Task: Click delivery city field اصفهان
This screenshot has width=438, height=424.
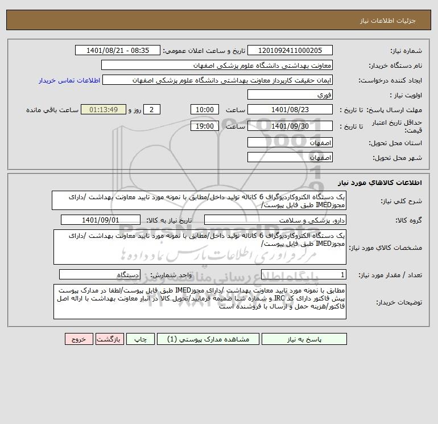Action: tap(290, 158)
